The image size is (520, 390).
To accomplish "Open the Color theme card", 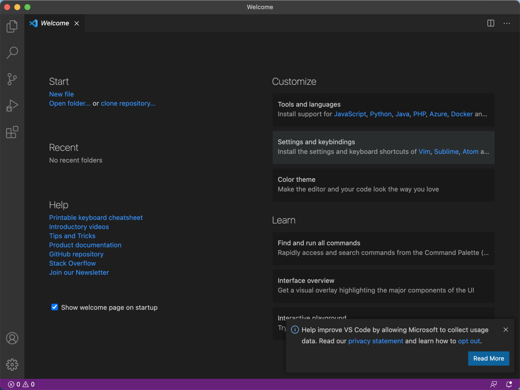I will (383, 185).
